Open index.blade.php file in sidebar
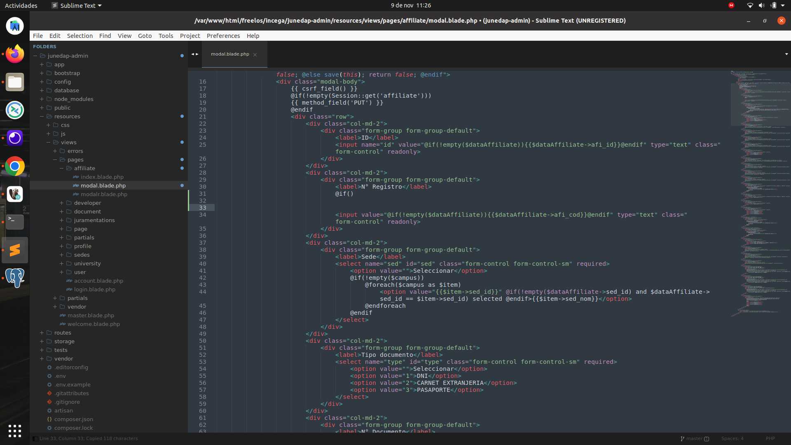 [x=102, y=177]
